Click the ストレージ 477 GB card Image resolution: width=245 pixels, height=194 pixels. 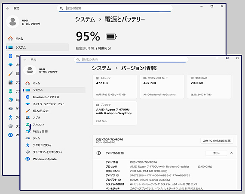point(115,87)
